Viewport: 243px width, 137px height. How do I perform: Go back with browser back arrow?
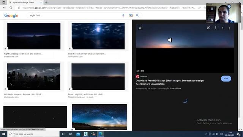click(x=4, y=8)
